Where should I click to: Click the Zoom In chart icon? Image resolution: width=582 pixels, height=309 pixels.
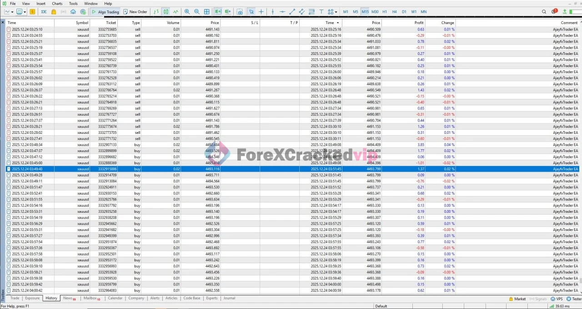[x=187, y=12]
